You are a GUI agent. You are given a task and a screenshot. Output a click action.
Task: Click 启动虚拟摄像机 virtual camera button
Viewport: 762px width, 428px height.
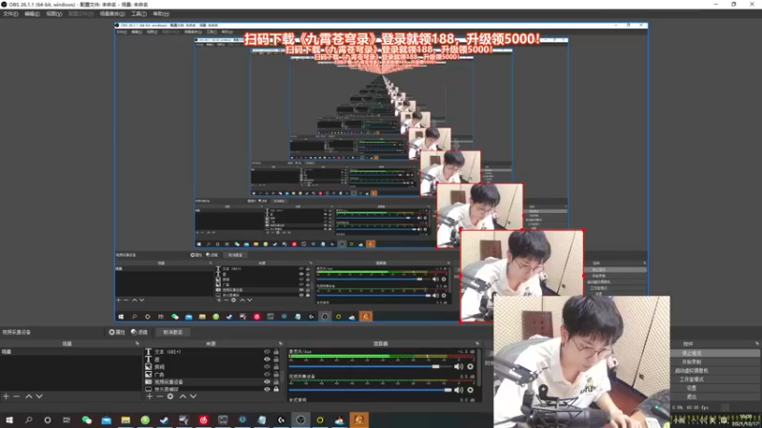point(692,371)
